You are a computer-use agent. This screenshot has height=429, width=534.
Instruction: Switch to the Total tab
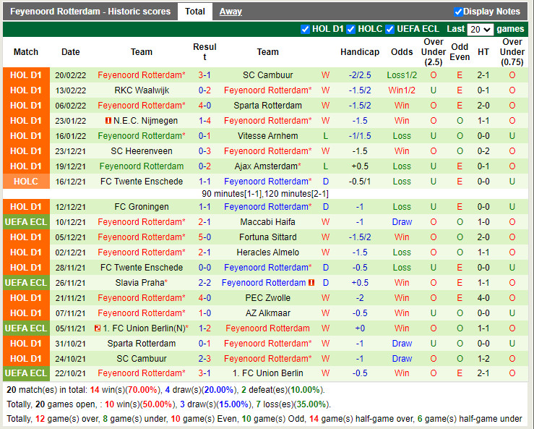click(195, 12)
